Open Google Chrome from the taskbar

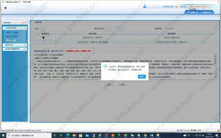click(145, 135)
